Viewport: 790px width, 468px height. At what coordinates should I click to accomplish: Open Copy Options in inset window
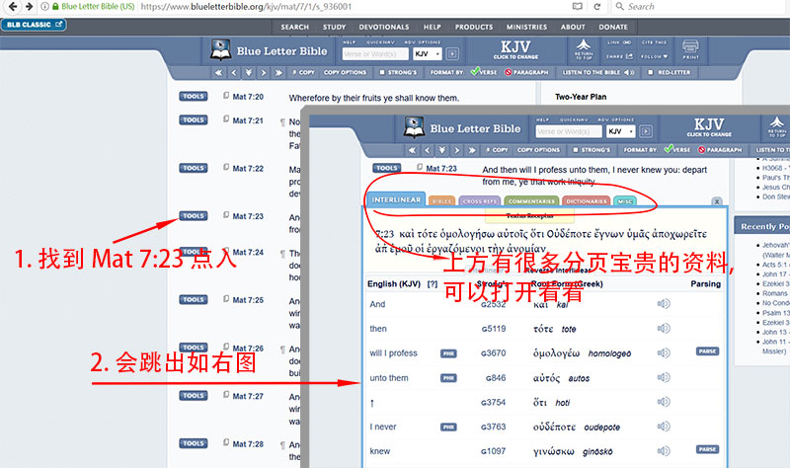pyautogui.click(x=538, y=150)
